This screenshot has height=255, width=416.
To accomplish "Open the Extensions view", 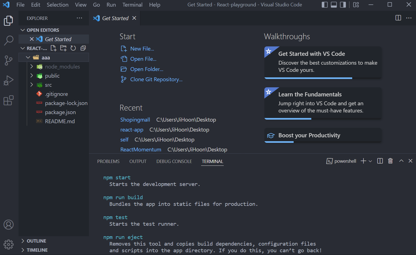I will pyautogui.click(x=9, y=100).
